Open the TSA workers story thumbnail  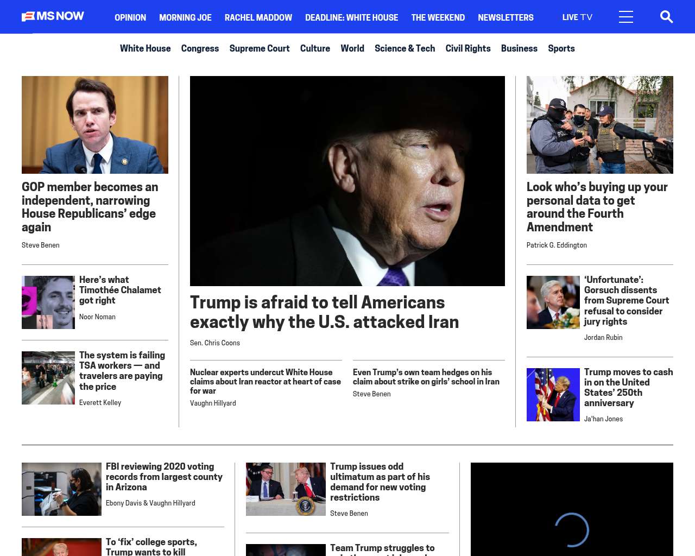pyautogui.click(x=48, y=378)
